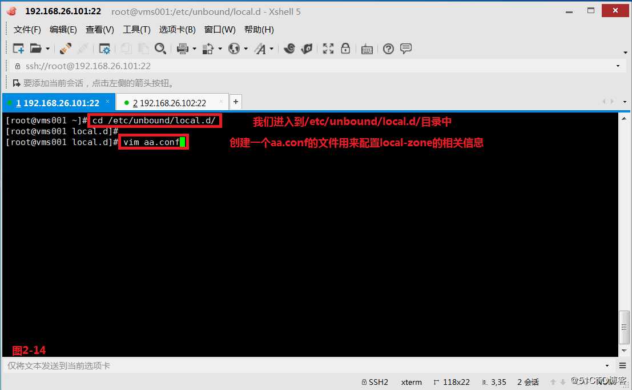The image size is (632, 390).
Task: Click the cd /etc/unbound/local.d/ command text
Action: click(154, 120)
